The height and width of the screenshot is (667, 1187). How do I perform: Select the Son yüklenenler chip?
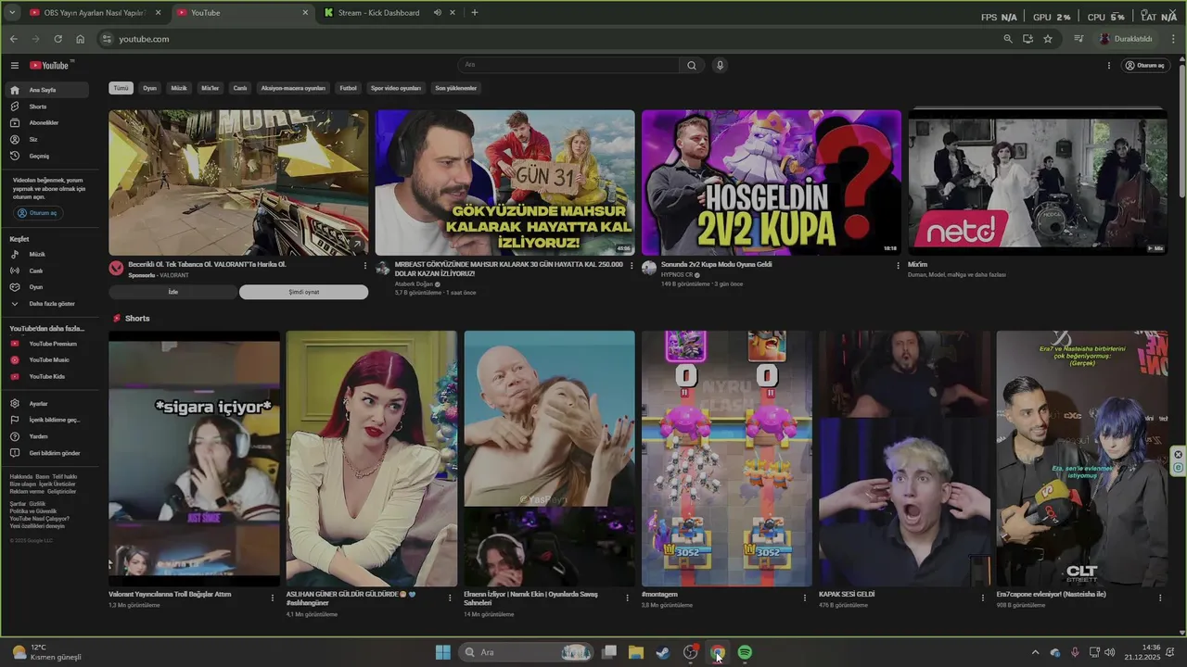[455, 88]
